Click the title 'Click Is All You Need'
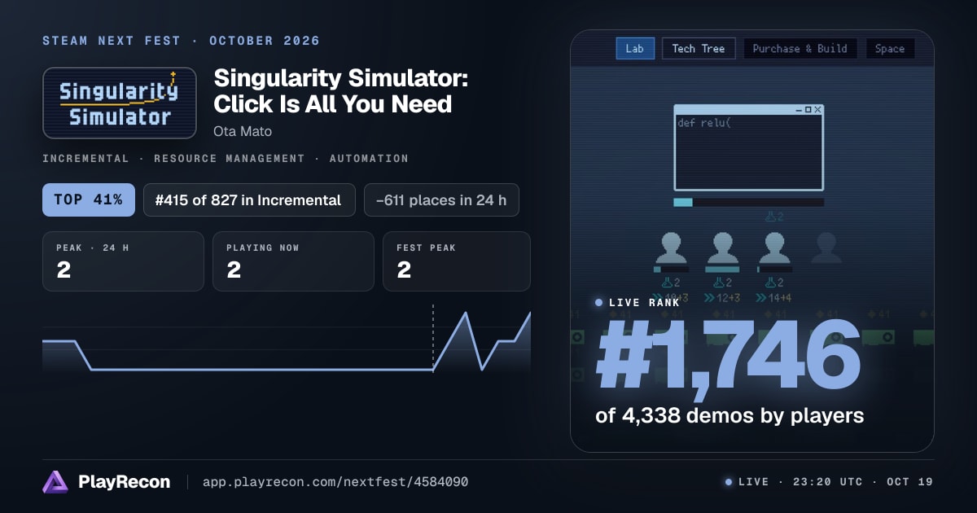This screenshot has height=513, width=977. (332, 104)
